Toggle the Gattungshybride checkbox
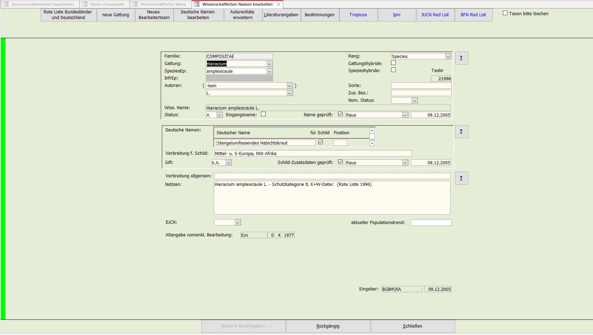The width and height of the screenshot is (593, 335). 393,63
